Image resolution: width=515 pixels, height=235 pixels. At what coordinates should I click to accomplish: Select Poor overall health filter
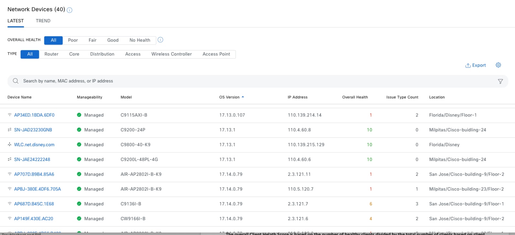tap(73, 40)
